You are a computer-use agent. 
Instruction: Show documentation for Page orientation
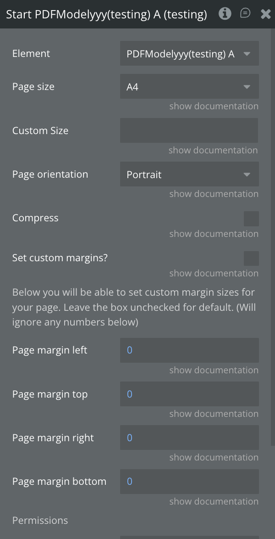[214, 194]
